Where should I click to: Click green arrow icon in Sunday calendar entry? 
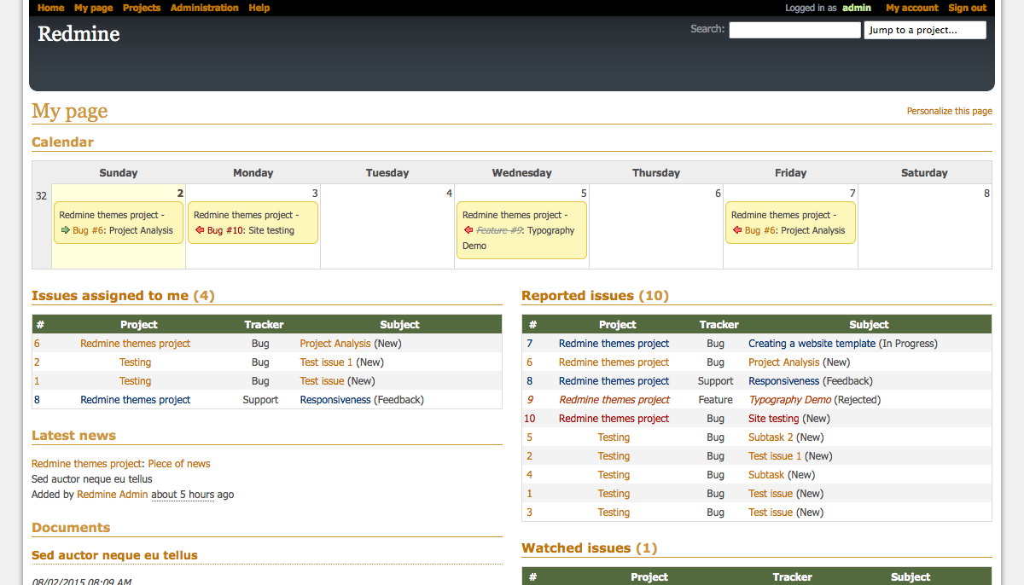pyautogui.click(x=65, y=230)
